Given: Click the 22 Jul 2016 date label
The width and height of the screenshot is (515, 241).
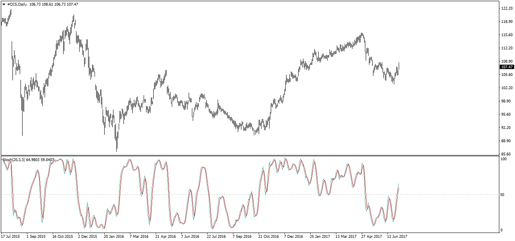Looking at the screenshot, I should pos(216,237).
